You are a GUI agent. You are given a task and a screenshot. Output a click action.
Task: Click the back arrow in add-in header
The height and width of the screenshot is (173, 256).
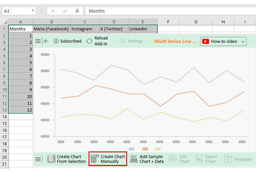point(46,41)
